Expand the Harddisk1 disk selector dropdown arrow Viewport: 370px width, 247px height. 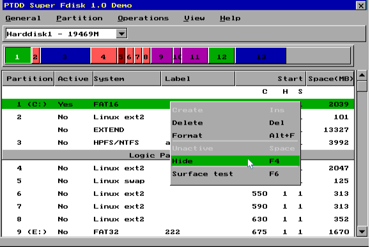pyautogui.click(x=121, y=34)
